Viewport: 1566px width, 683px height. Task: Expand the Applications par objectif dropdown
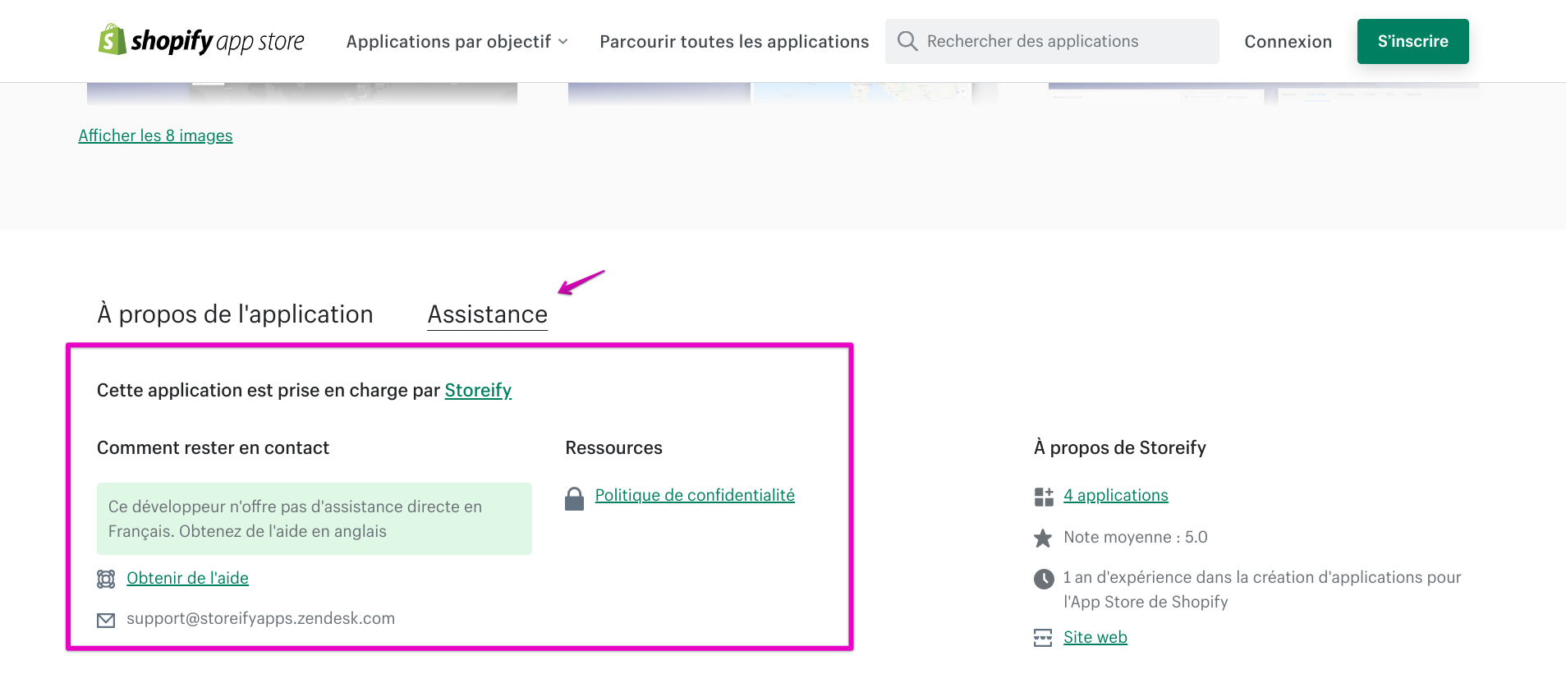(457, 42)
